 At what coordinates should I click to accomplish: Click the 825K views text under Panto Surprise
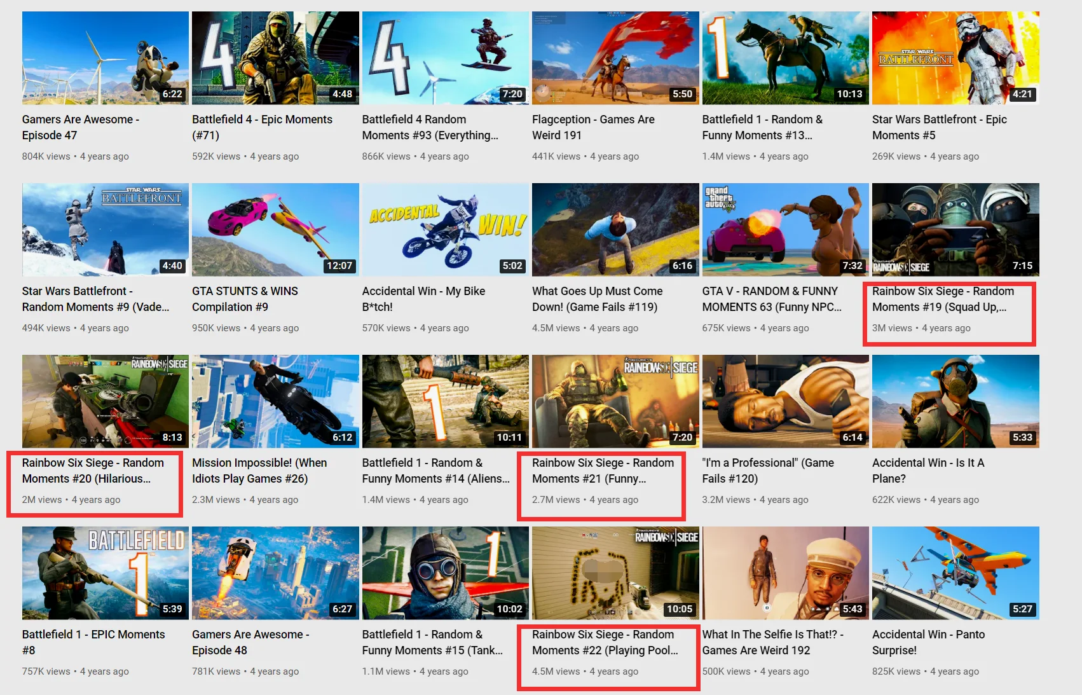pos(896,671)
